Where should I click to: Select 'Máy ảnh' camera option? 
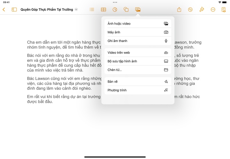point(138,32)
